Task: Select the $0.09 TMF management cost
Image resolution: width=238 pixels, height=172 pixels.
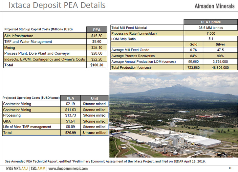Action: 71,127
